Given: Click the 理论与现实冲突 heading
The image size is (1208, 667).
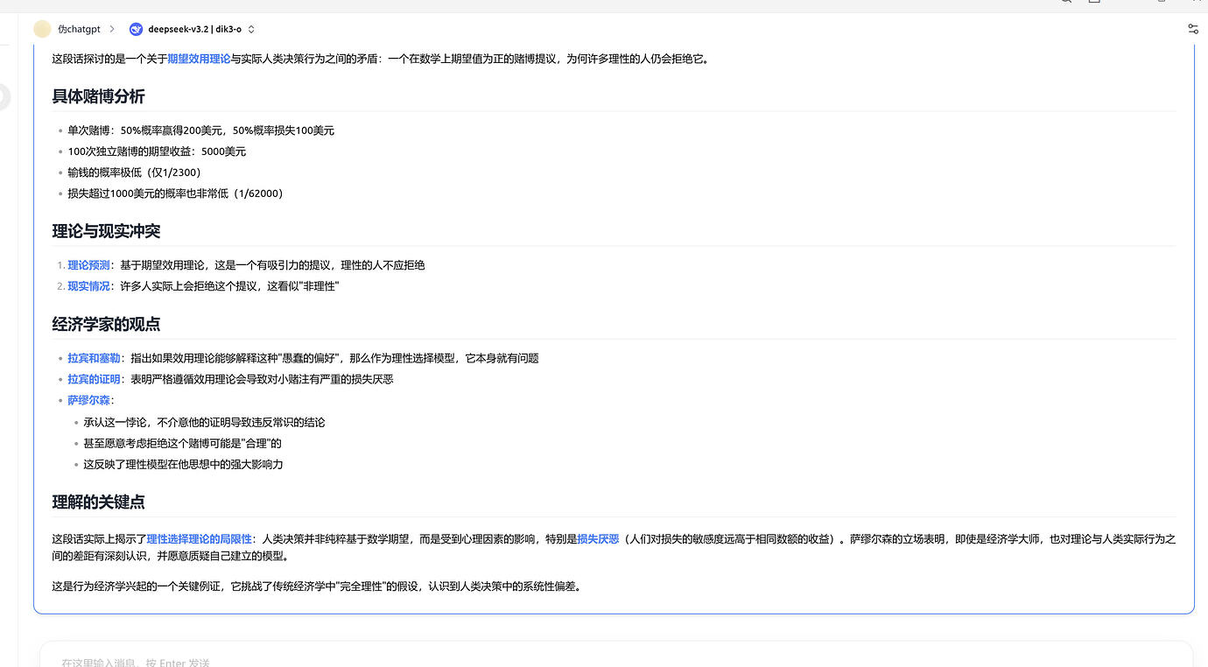Looking at the screenshot, I should tap(106, 231).
